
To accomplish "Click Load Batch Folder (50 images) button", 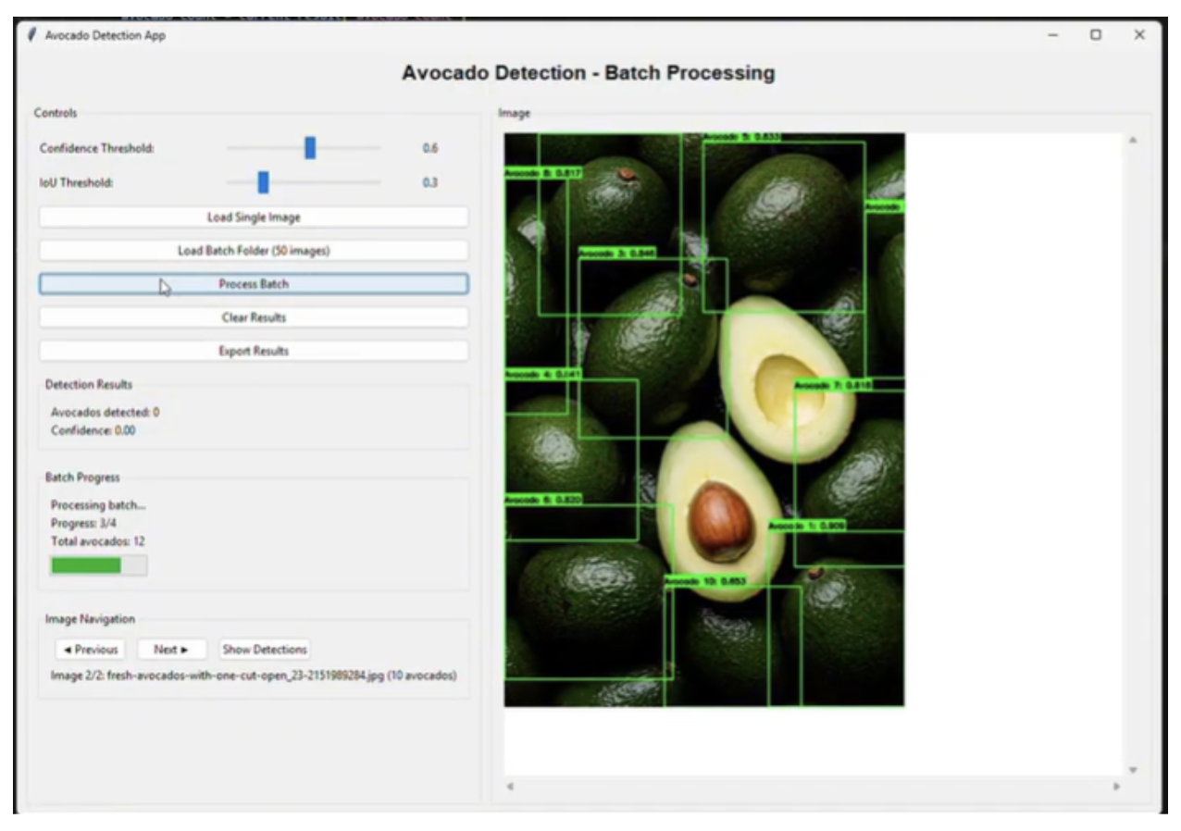I will pyautogui.click(x=253, y=251).
